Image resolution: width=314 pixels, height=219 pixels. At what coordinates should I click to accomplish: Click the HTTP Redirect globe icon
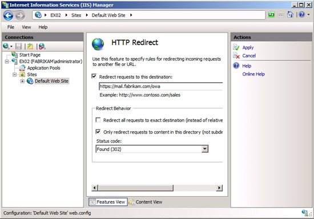click(98, 44)
